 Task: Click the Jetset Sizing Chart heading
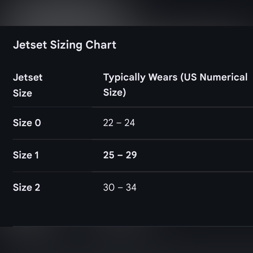click(65, 45)
